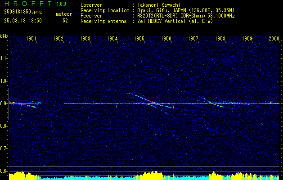
Task: Click time marker 1956
Action: click(x=166, y=38)
